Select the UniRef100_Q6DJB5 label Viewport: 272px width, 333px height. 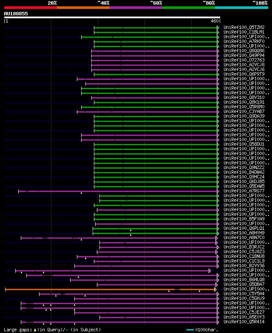point(244,181)
